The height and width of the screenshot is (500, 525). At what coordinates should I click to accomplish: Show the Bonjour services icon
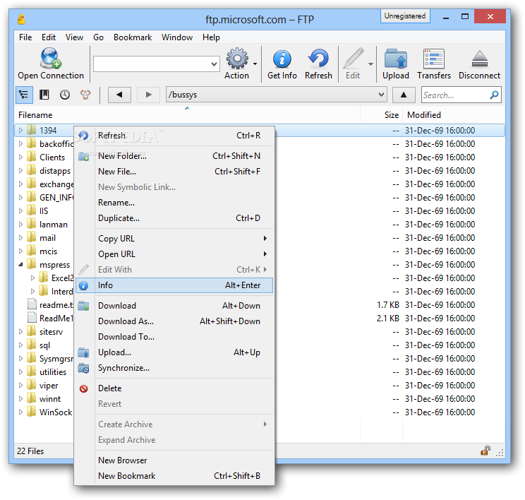[85, 95]
